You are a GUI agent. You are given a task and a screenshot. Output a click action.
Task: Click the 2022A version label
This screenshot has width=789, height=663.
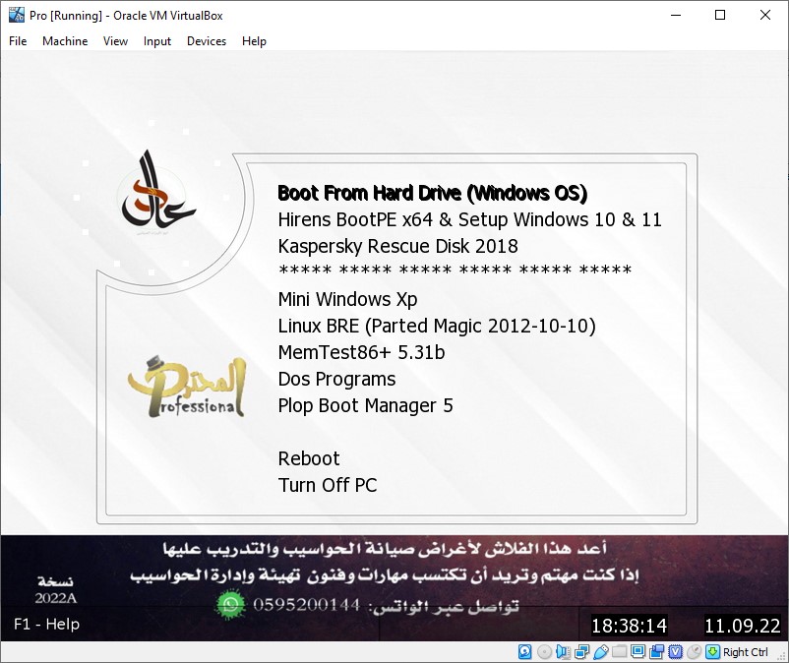(55, 598)
